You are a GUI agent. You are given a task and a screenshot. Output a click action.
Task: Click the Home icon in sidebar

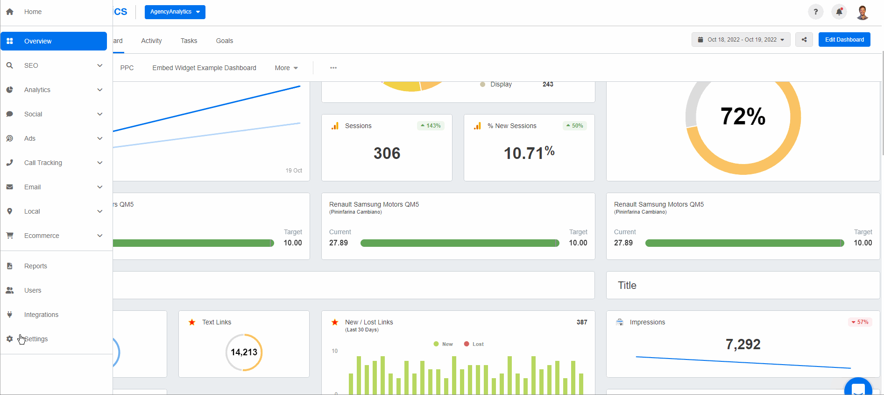[10, 12]
